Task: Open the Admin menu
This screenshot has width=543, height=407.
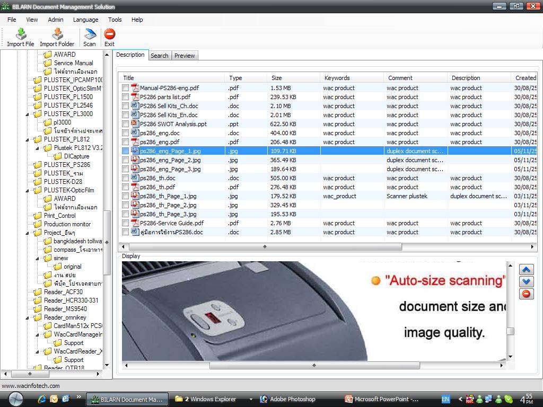Action: tap(55, 20)
